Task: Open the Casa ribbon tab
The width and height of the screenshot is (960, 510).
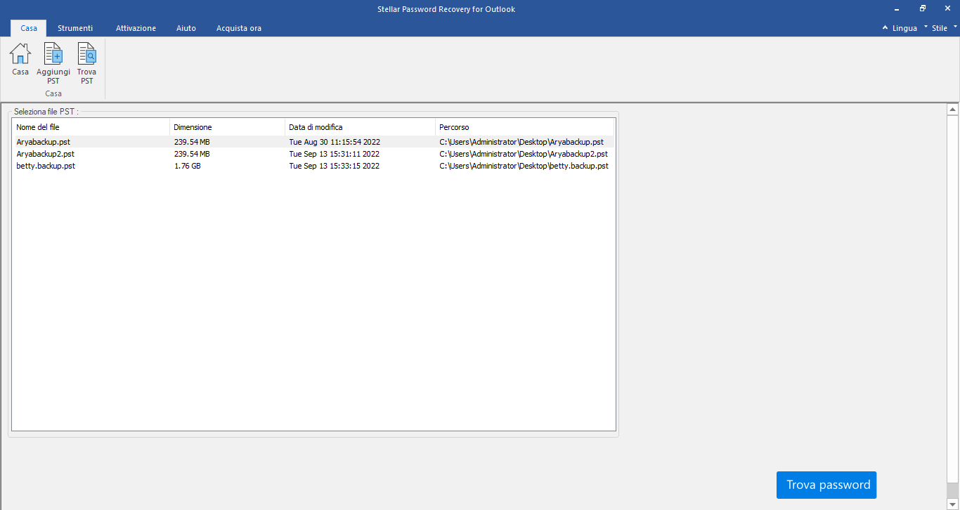Action: click(29, 28)
